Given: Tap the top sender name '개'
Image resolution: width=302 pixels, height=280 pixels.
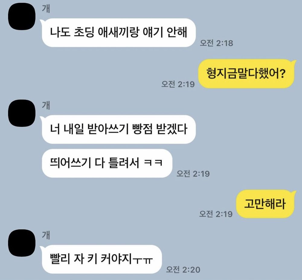Looking at the screenshot, I should (x=46, y=9).
